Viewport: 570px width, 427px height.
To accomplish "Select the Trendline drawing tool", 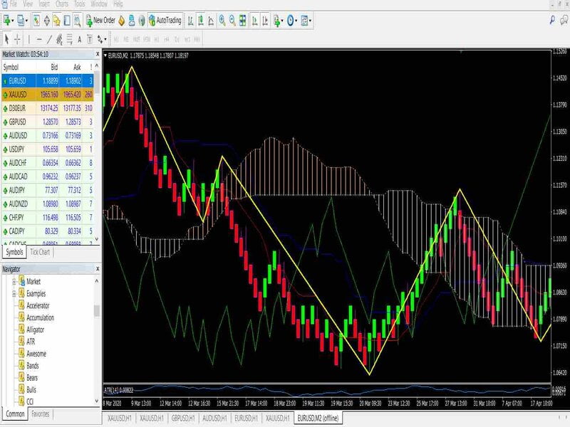I will [x=50, y=36].
